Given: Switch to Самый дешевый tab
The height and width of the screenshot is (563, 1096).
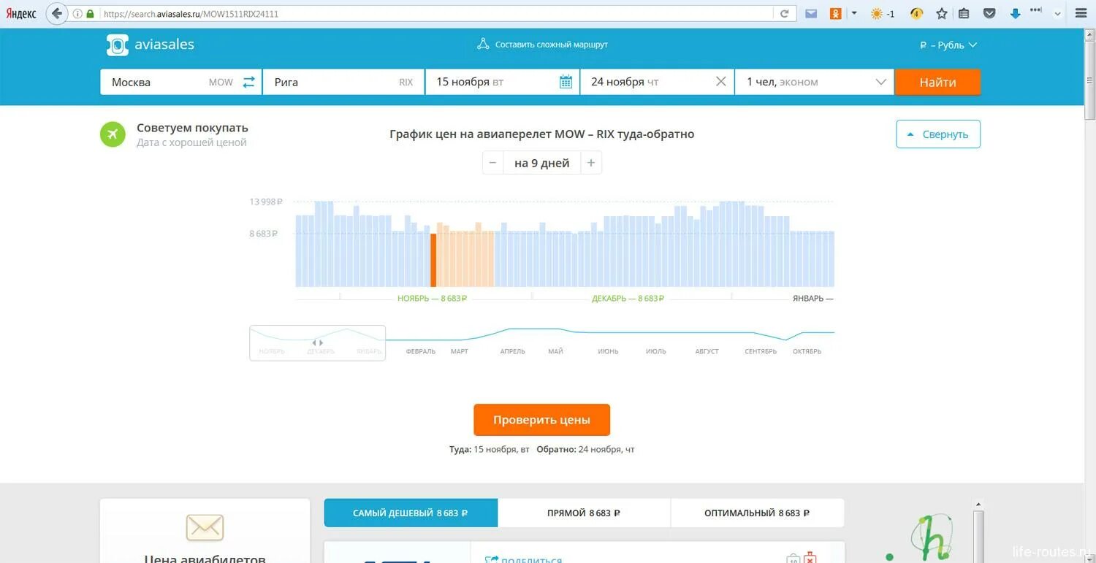Looking at the screenshot, I should (411, 513).
